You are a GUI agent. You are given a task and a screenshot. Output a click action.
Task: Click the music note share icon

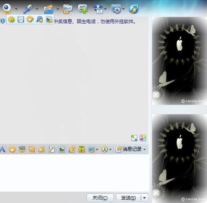pyautogui.click(x=72, y=149)
